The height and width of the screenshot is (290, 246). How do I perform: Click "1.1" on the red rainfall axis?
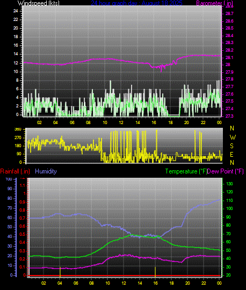tap(23, 185)
